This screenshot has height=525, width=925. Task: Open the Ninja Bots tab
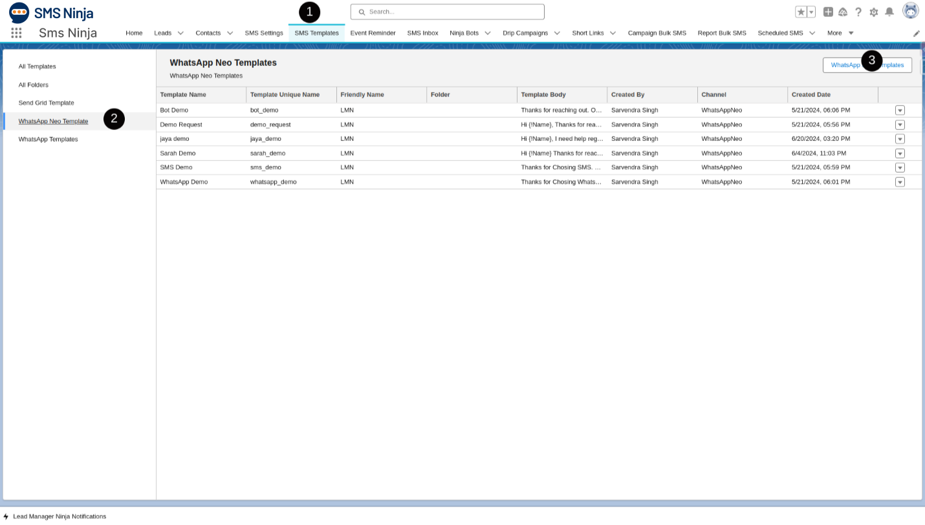click(x=464, y=33)
